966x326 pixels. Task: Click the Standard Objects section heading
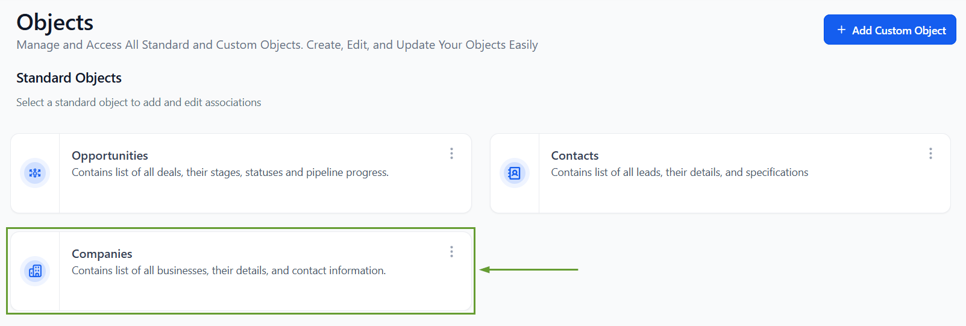(x=69, y=78)
